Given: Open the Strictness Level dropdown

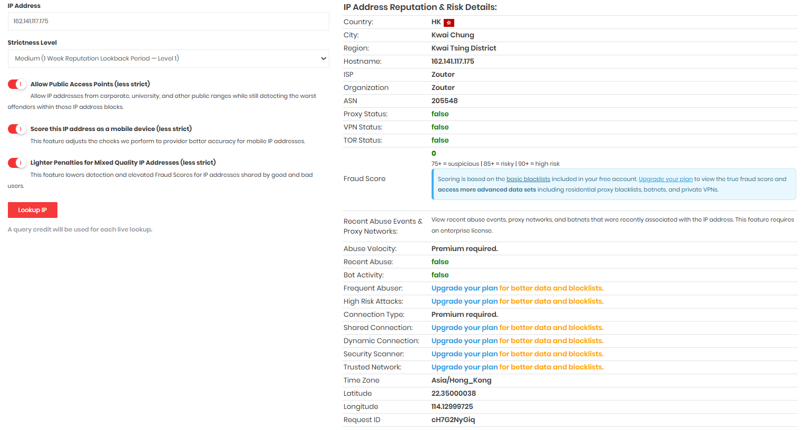Looking at the screenshot, I should [x=168, y=58].
